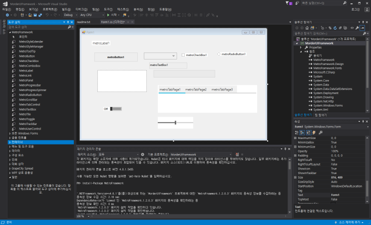Click the metro track bar slider thumb

click(x=175, y=122)
